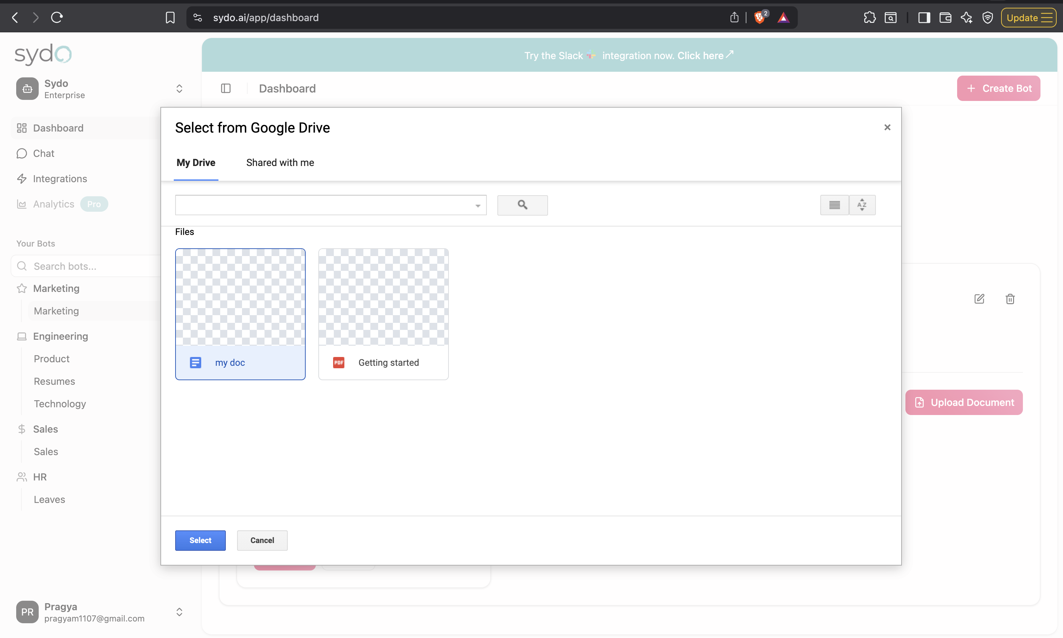Viewport: 1063px width, 638px height.
Task: Click the magnifier search button
Action: 523,205
